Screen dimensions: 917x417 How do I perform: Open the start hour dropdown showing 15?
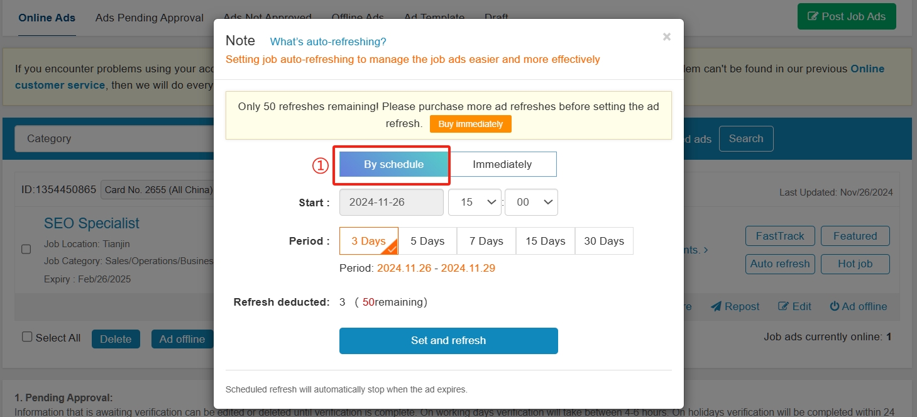click(475, 202)
